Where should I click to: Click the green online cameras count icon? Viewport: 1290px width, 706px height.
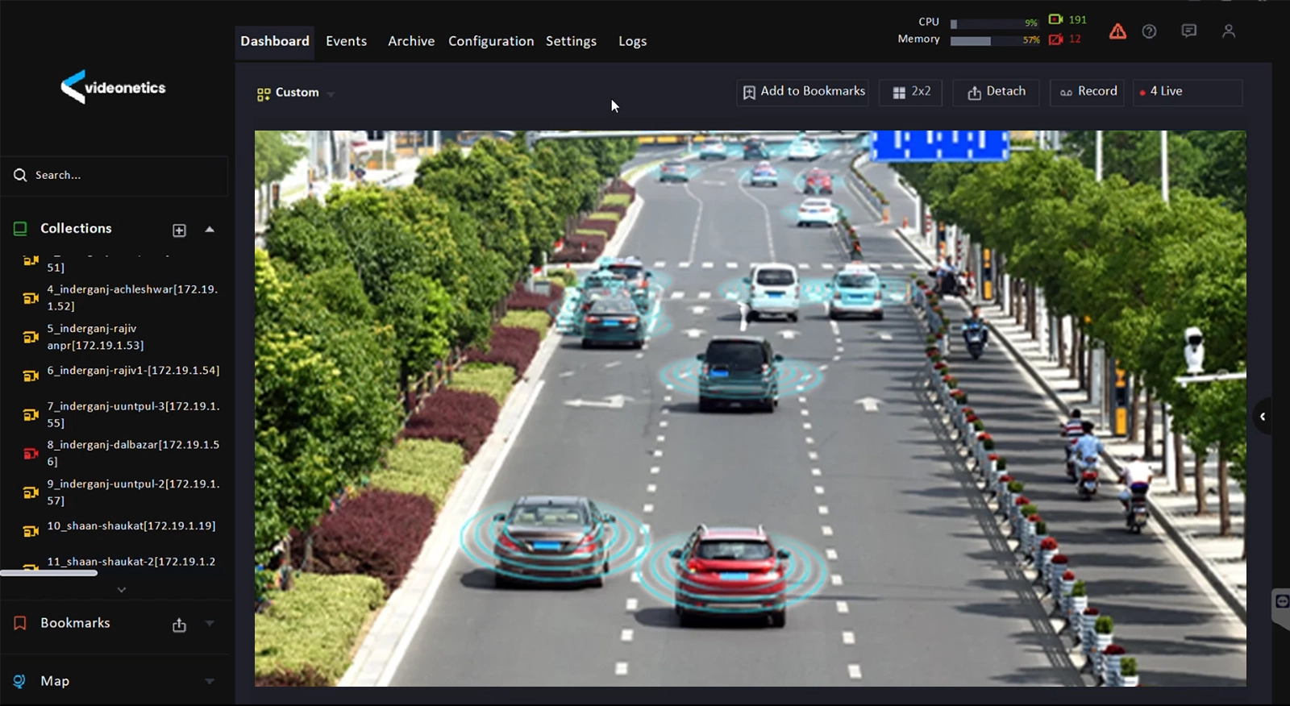tap(1055, 19)
